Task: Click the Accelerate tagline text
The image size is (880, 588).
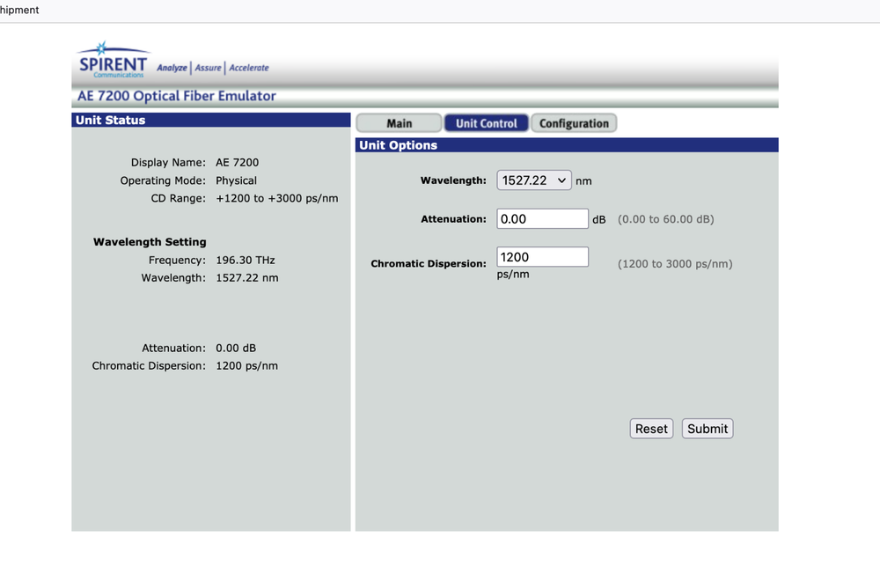Action: click(249, 68)
